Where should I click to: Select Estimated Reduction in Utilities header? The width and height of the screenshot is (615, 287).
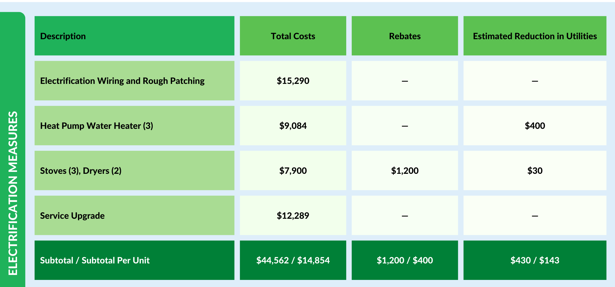pyautogui.click(x=535, y=36)
